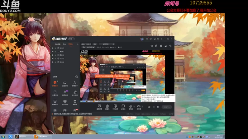Click the user avatar in title bar
This screenshot has width=248, height=139.
click(x=142, y=39)
